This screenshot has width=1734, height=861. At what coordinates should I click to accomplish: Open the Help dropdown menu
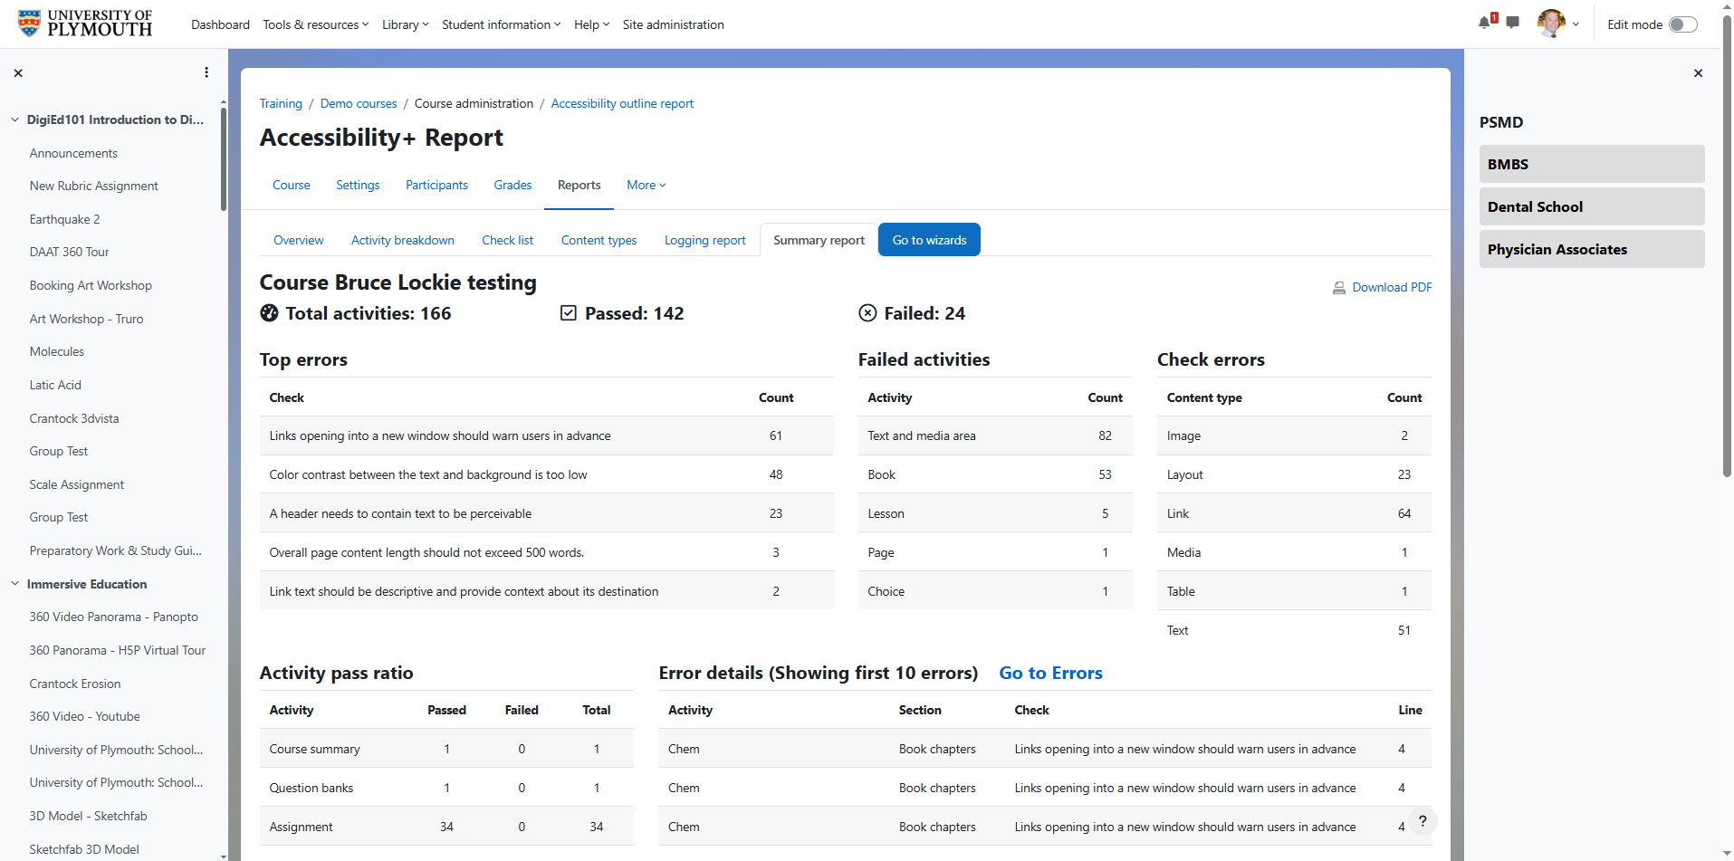[x=591, y=24]
